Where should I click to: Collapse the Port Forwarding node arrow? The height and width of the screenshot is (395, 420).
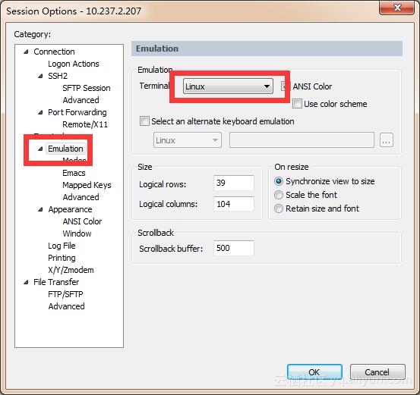tap(40, 113)
